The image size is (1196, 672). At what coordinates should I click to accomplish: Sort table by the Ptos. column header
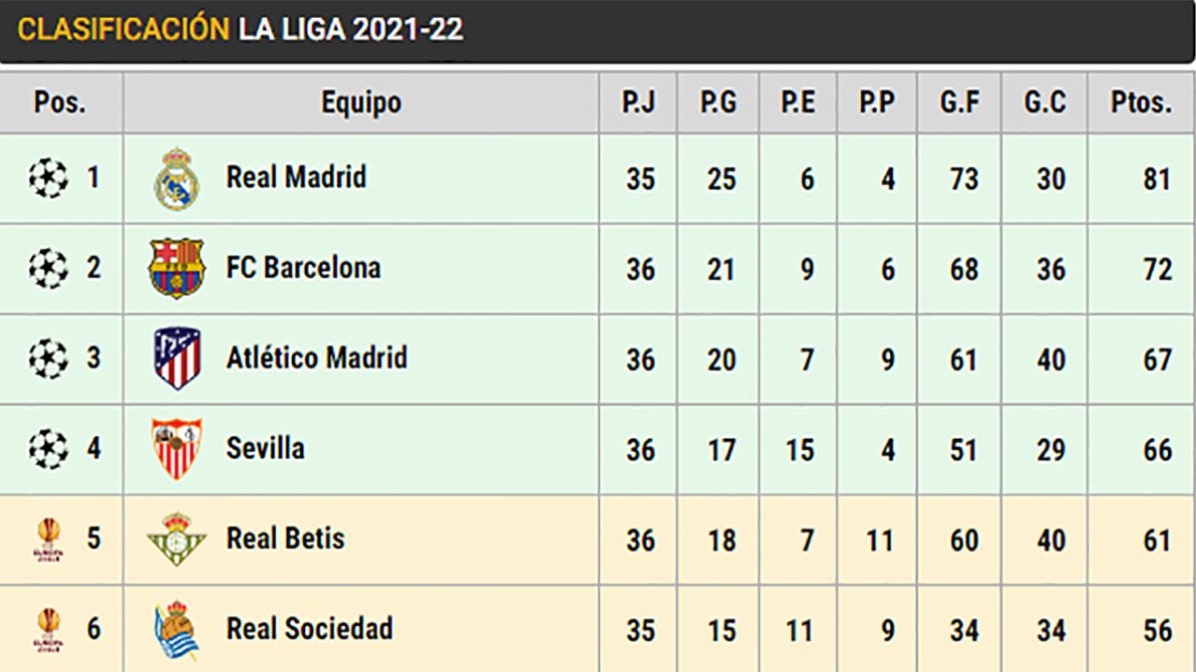[1141, 102]
